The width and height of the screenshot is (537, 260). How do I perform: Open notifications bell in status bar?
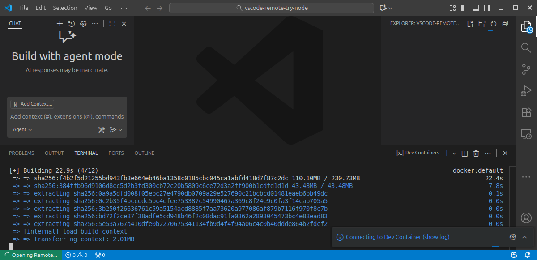click(528, 255)
